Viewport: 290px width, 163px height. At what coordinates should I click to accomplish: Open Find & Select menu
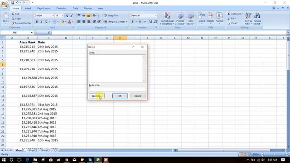click(257, 19)
